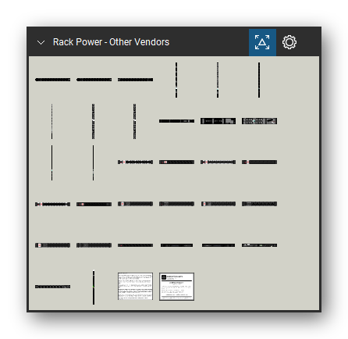Collapse the Rack Power - Other Vendors stencil

click(x=41, y=42)
